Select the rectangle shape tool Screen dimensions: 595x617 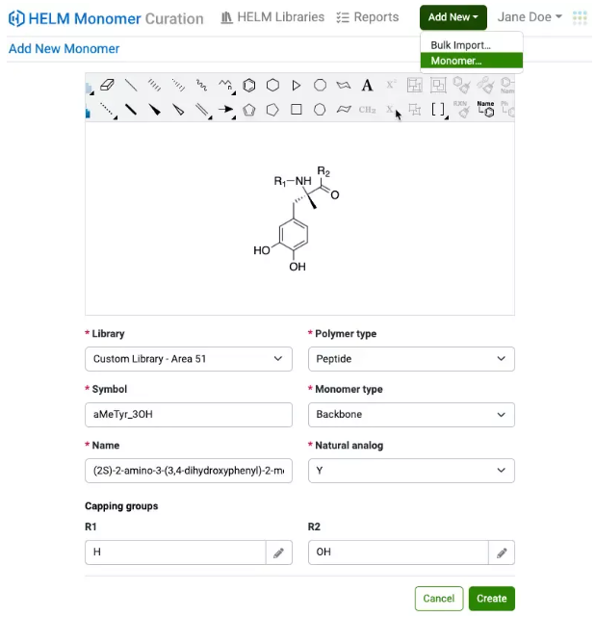pyautogui.click(x=297, y=110)
